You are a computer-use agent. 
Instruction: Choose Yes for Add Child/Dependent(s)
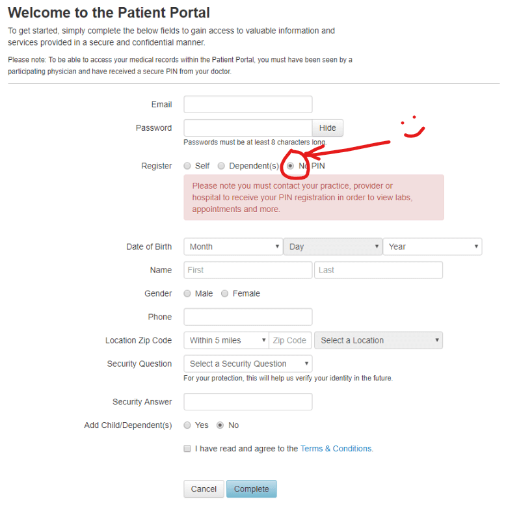187,425
